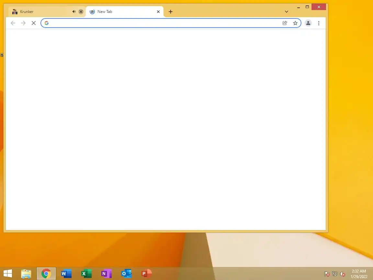Open File Explorer from taskbar
Viewport: 373px width, 280px height.
26,274
